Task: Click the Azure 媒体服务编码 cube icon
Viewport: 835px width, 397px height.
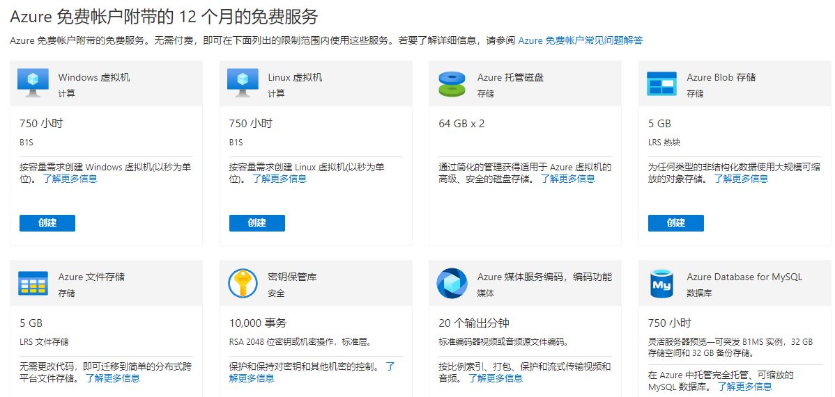Action: 452,283
